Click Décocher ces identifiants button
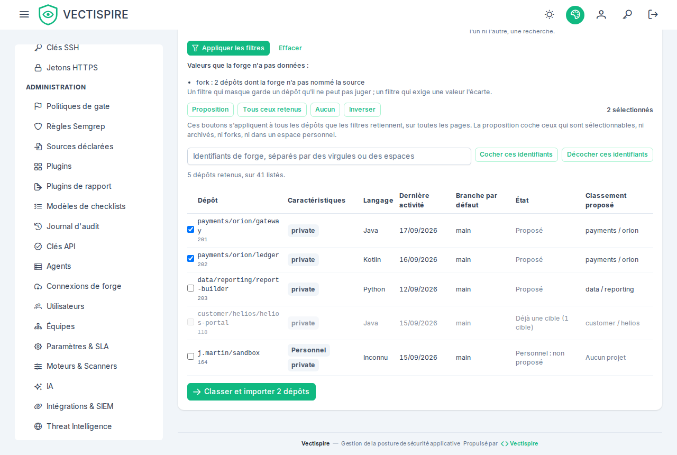Image resolution: width=677 pixels, height=455 pixels. click(x=607, y=154)
